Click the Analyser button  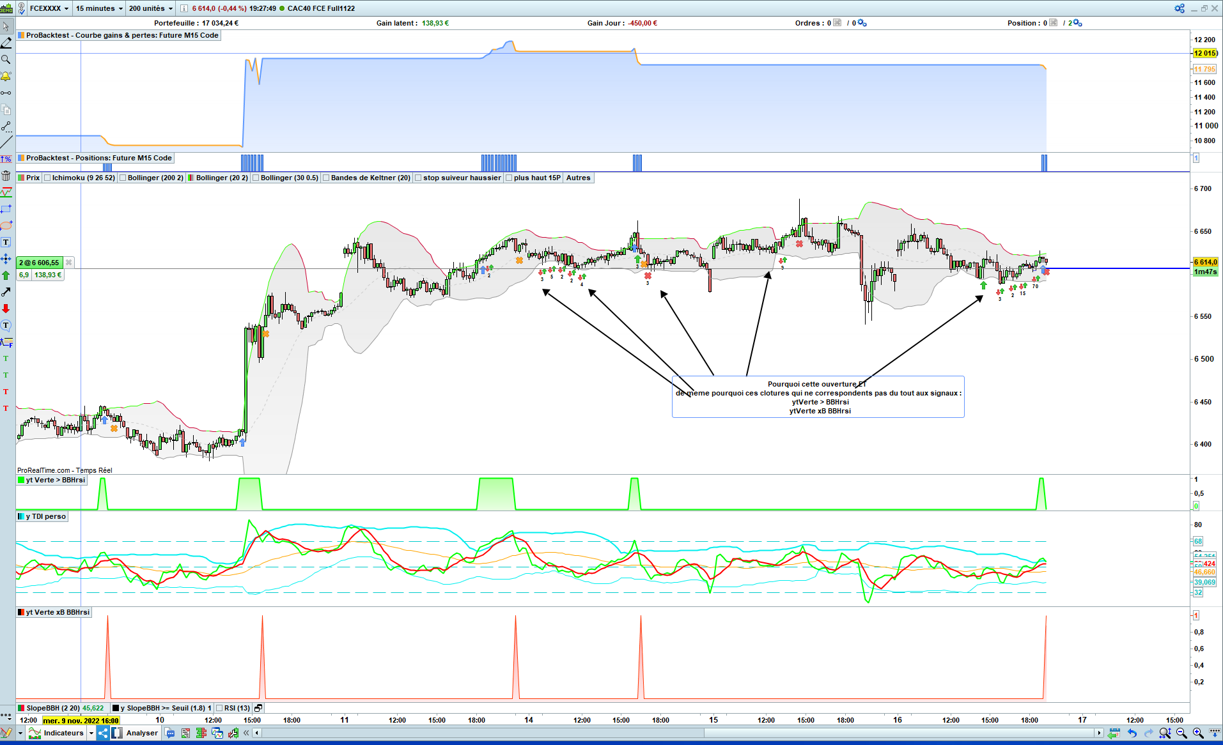[x=136, y=733]
